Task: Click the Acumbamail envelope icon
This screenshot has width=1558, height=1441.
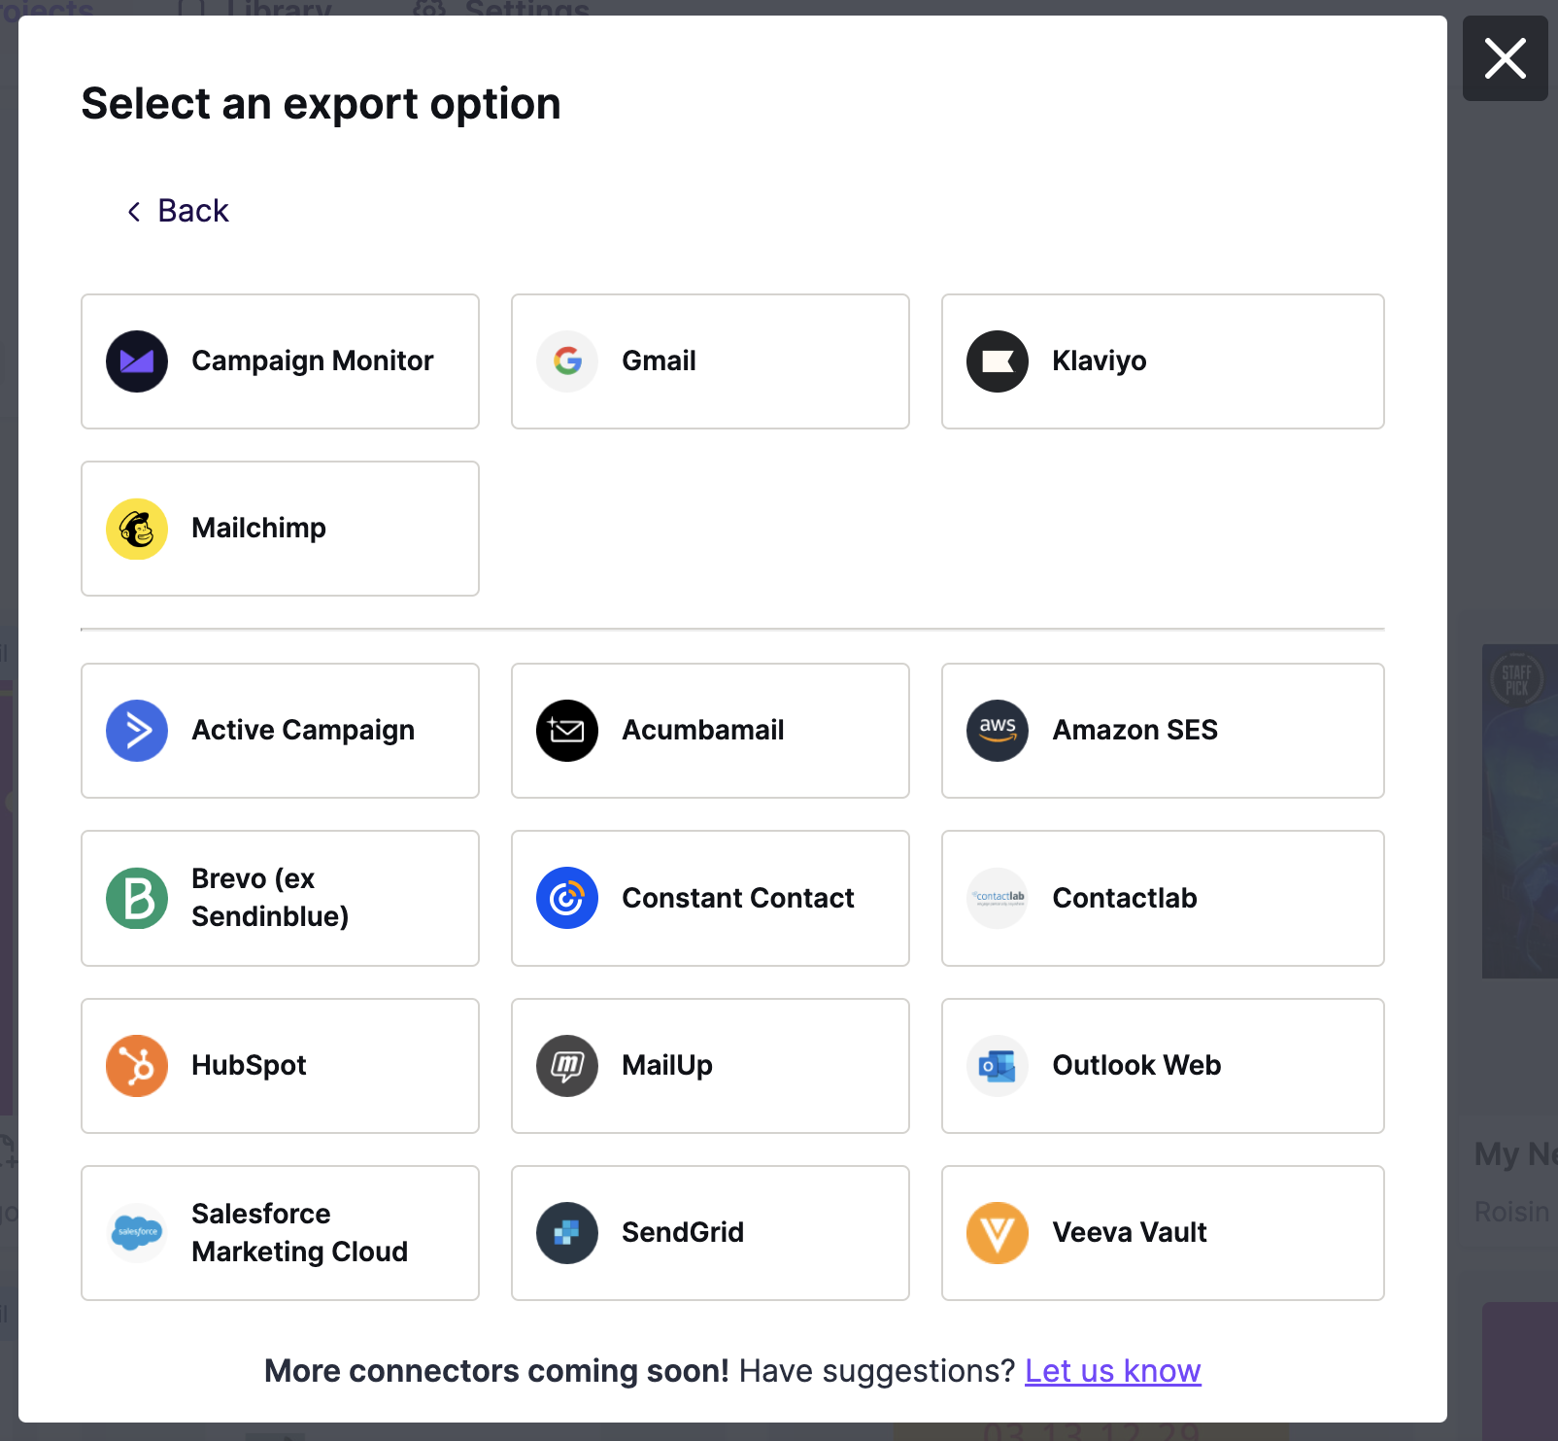Action: click(x=567, y=731)
